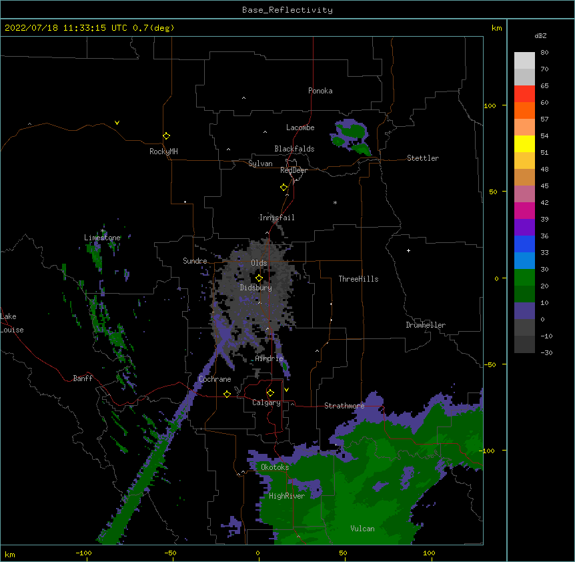Pick the light orange 57 dBZ swatch
This screenshot has width=575, height=562.
point(524,127)
